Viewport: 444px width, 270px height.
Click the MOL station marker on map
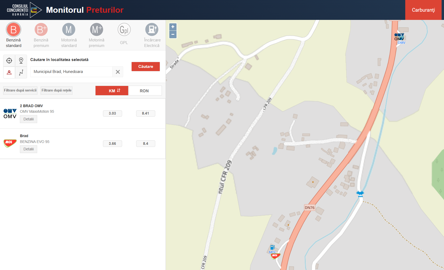[x=275, y=256]
